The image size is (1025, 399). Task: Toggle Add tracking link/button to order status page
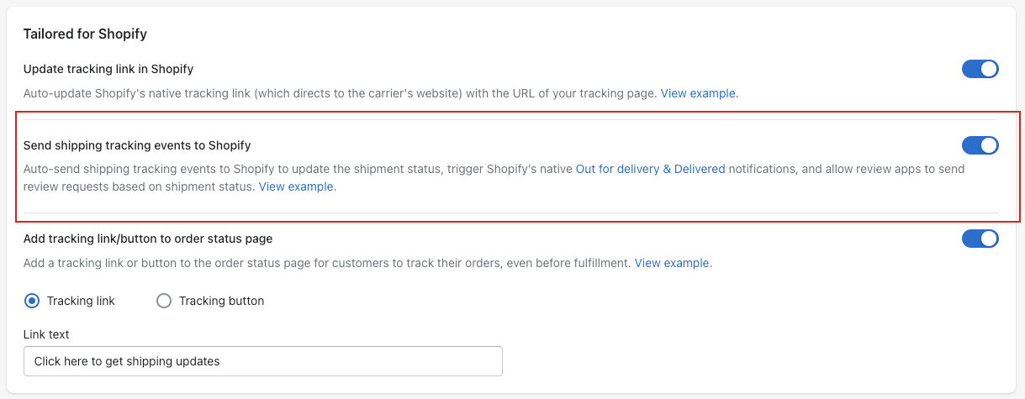click(x=980, y=239)
